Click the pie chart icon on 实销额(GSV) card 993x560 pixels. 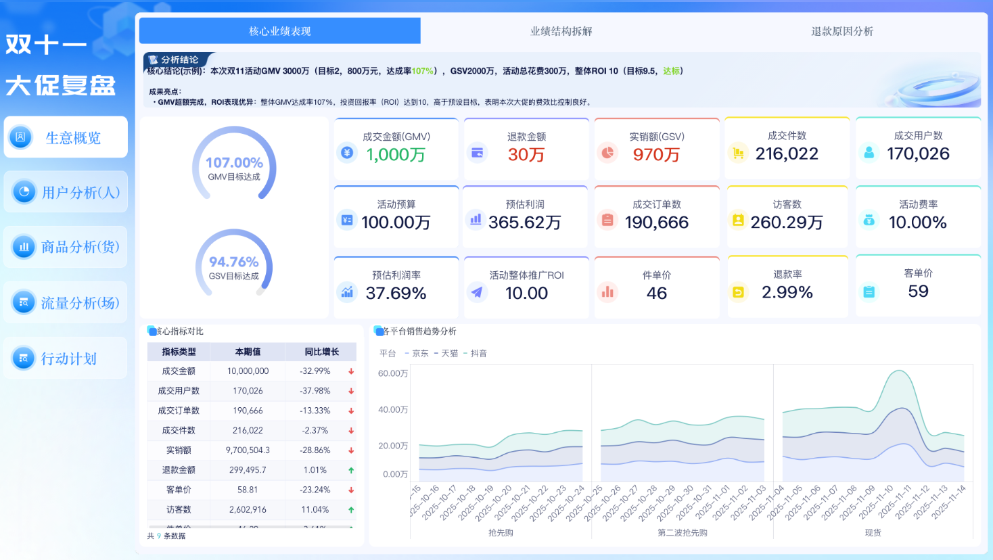coord(608,154)
